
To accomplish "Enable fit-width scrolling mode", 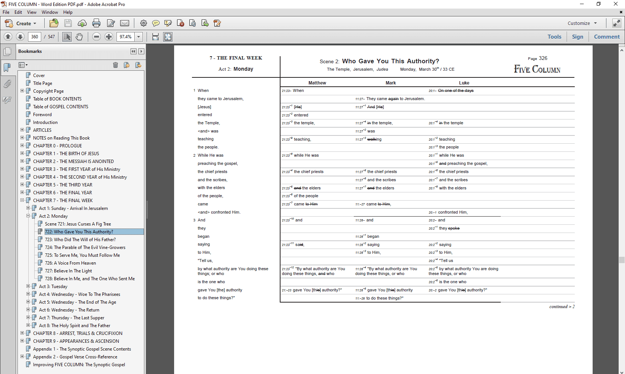I will point(156,36).
